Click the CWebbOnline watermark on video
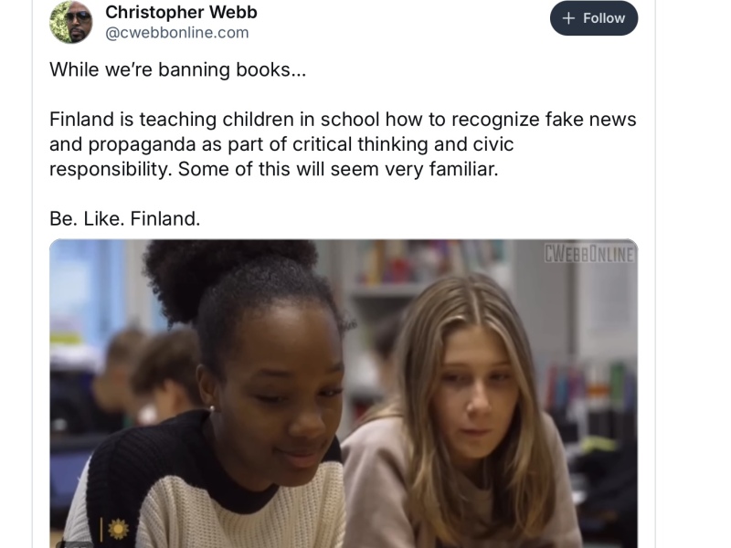The image size is (731, 548). (589, 255)
